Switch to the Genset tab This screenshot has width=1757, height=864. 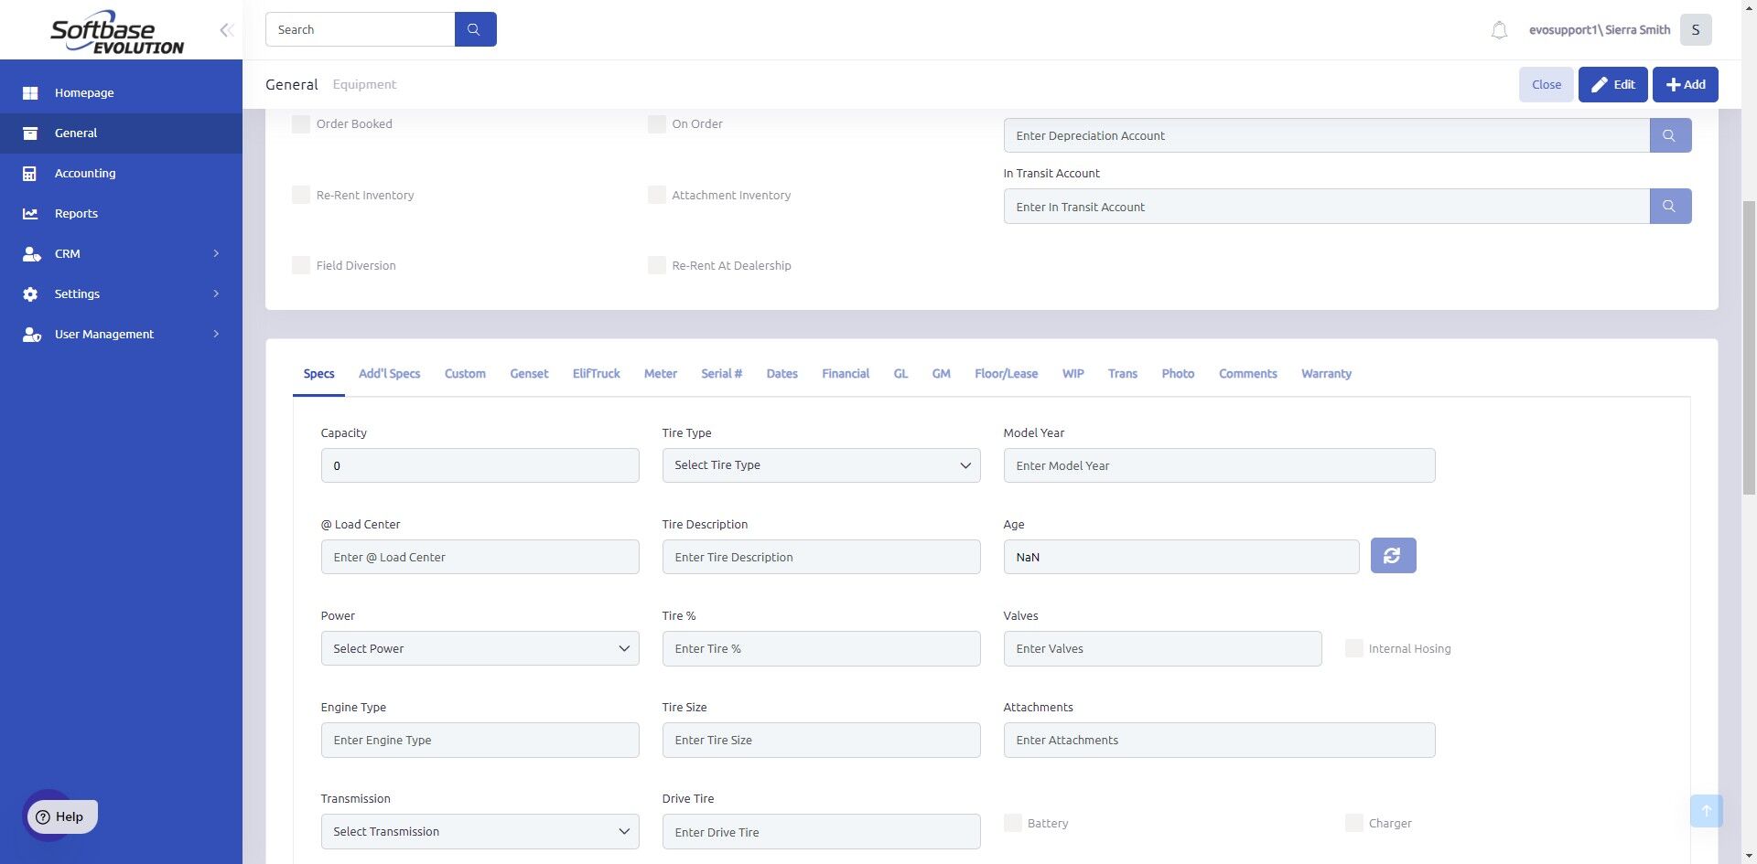(x=529, y=373)
